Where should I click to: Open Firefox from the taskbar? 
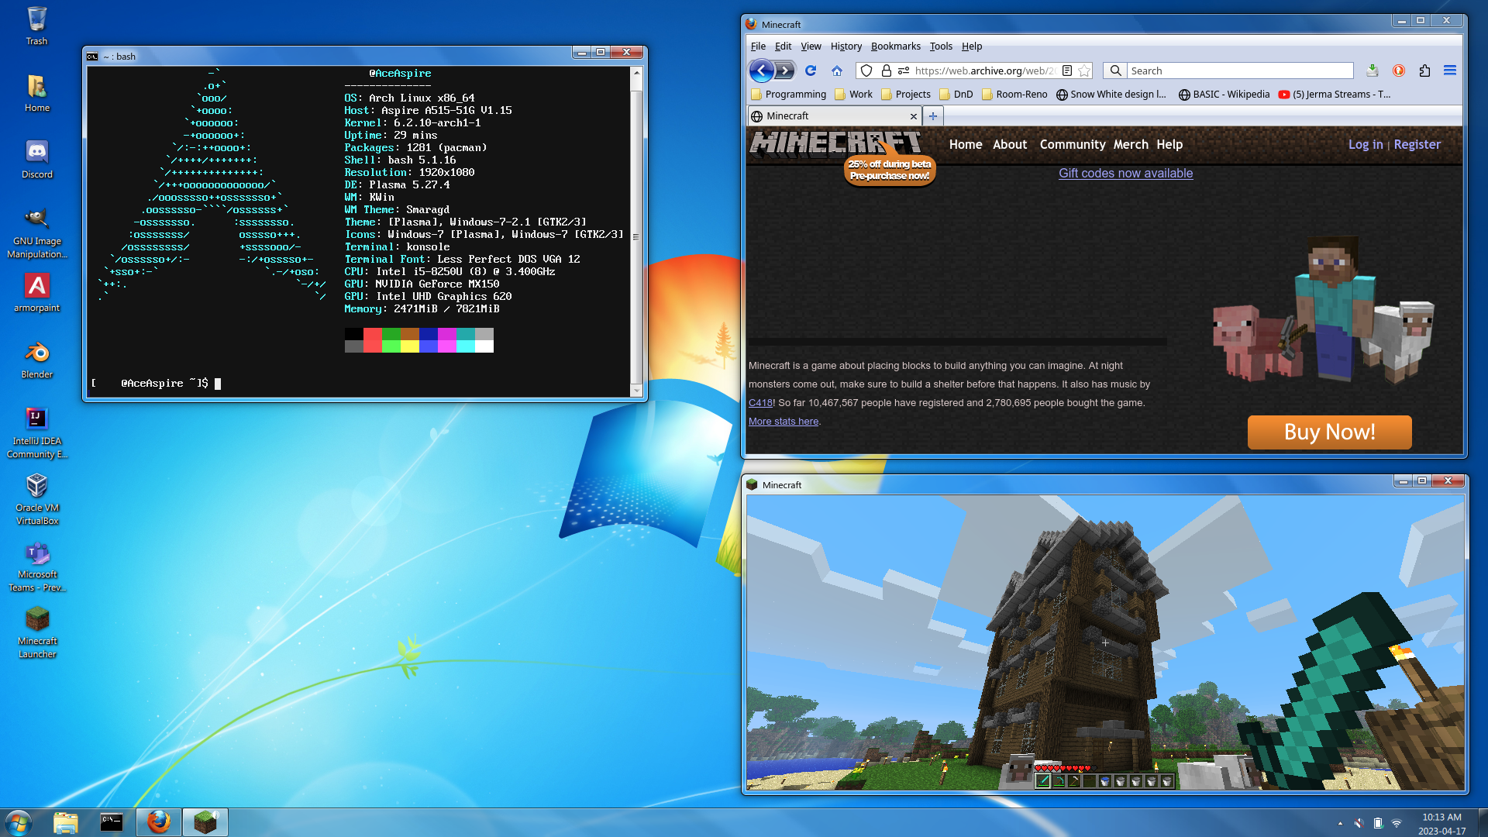(x=158, y=822)
